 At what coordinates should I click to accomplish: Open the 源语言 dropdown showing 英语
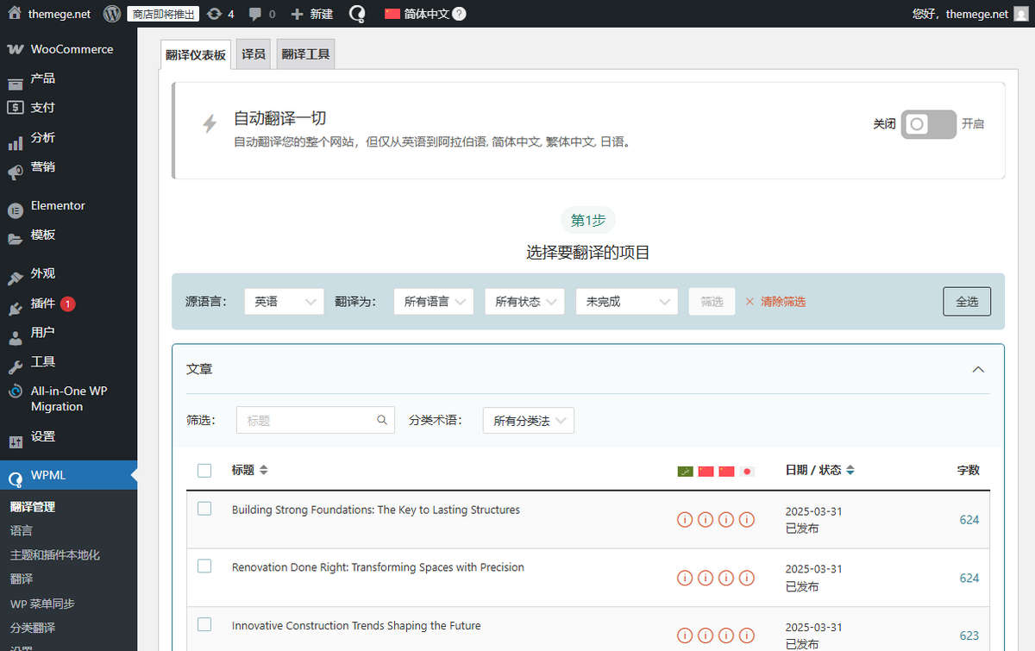coord(284,302)
